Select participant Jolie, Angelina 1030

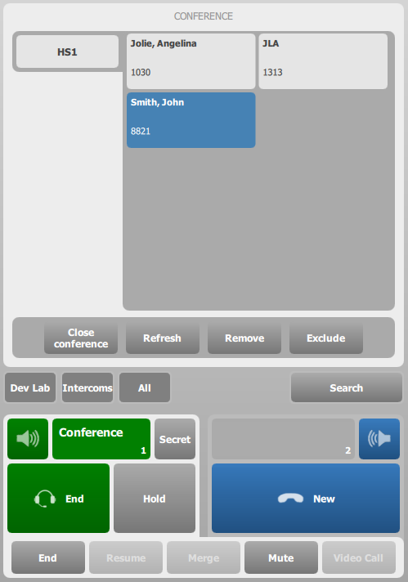point(191,61)
